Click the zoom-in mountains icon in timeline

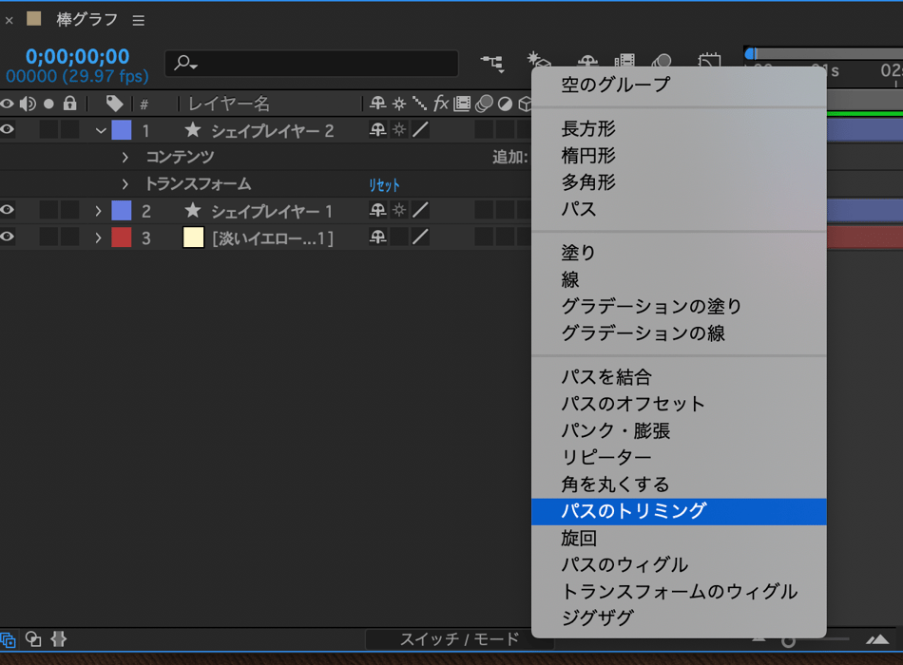tap(879, 639)
